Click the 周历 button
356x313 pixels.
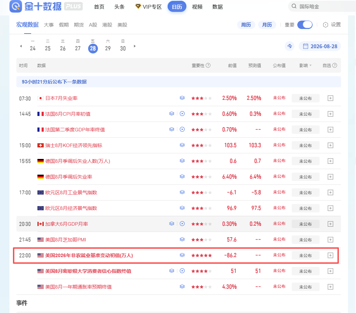246,25
